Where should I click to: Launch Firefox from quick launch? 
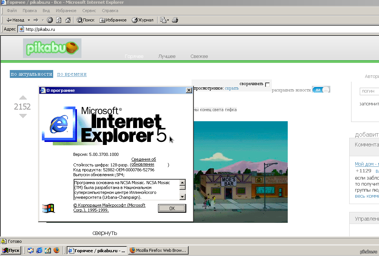click(57, 250)
